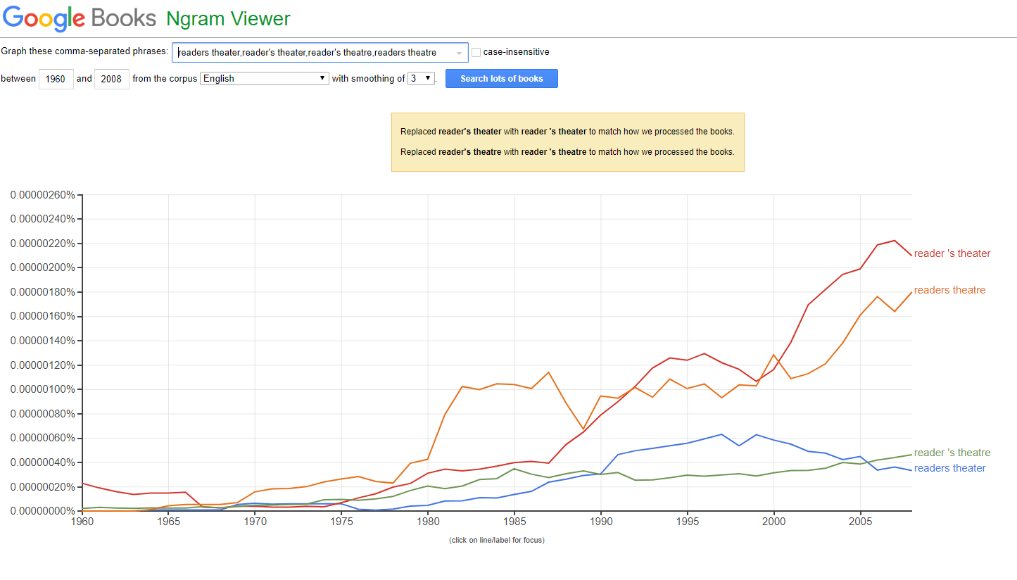The height and width of the screenshot is (580, 1017).
Task: Focus the end year field 2008
Action: pyautogui.click(x=112, y=79)
